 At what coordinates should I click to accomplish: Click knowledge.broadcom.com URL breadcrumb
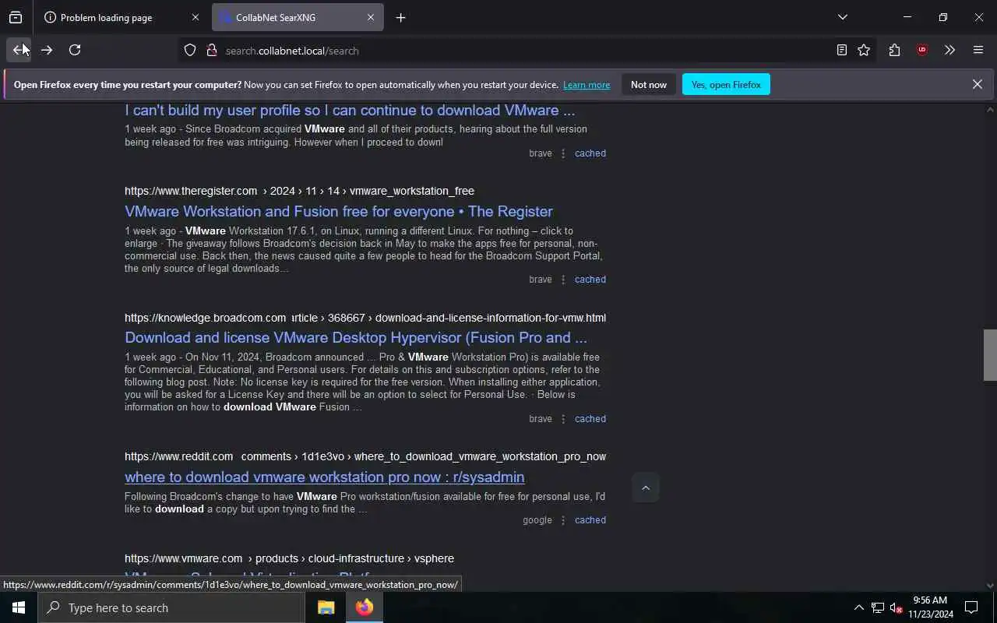(x=365, y=318)
